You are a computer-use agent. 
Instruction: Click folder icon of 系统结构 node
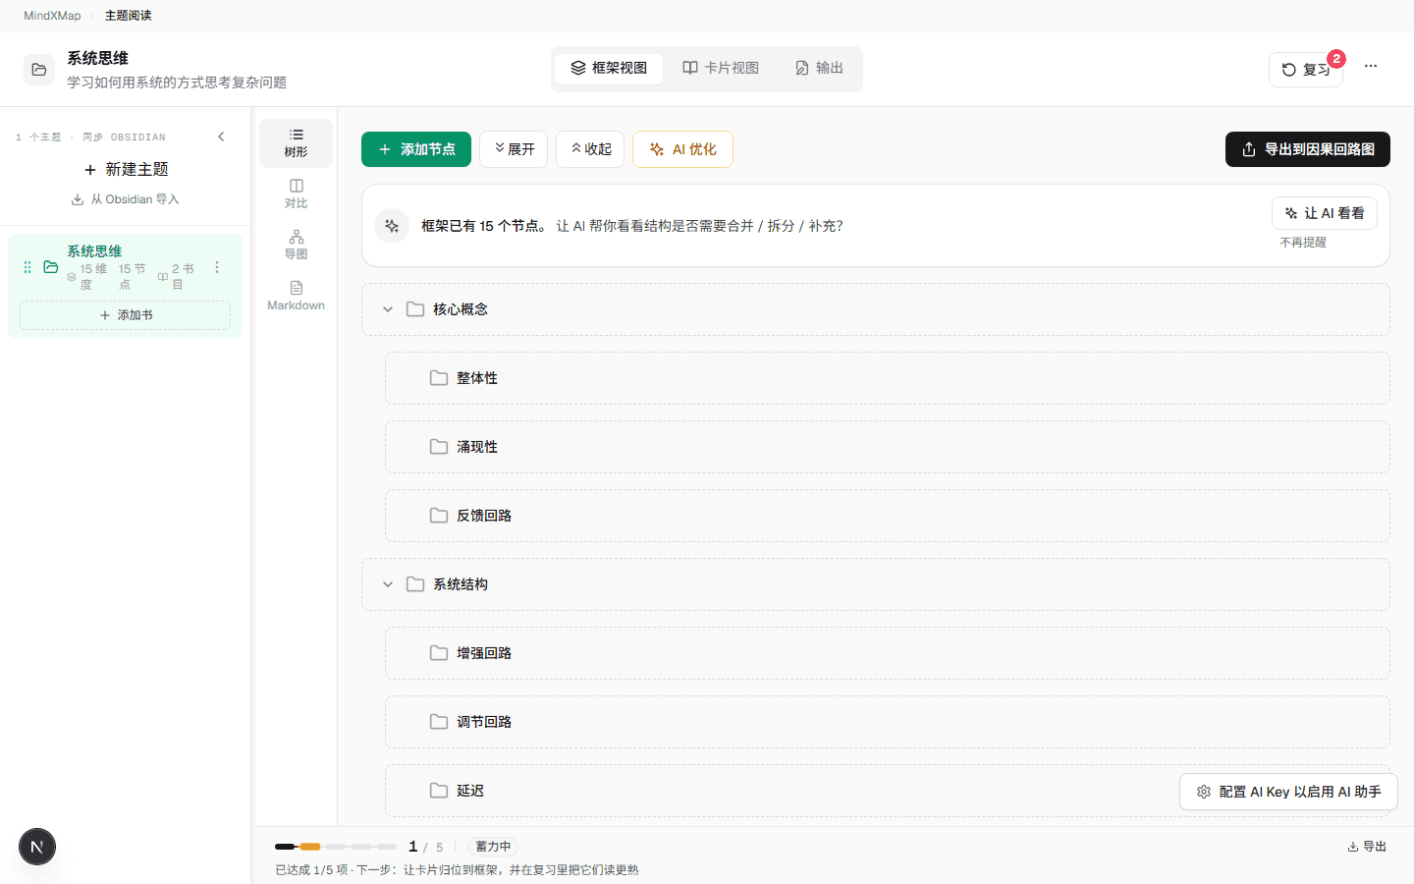pos(415,584)
